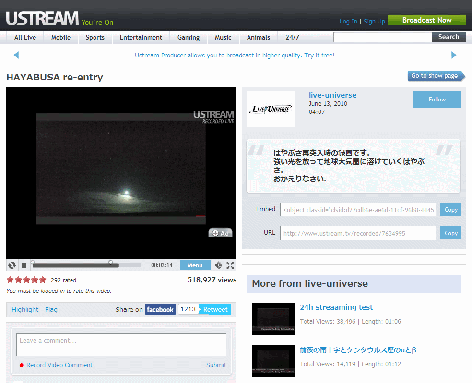Click the replay loop icon in player
Screen dimensions: 472x383
(12, 265)
